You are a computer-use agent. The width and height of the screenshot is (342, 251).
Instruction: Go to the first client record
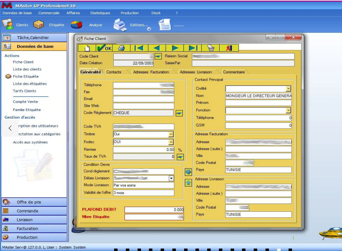[x=139, y=48]
